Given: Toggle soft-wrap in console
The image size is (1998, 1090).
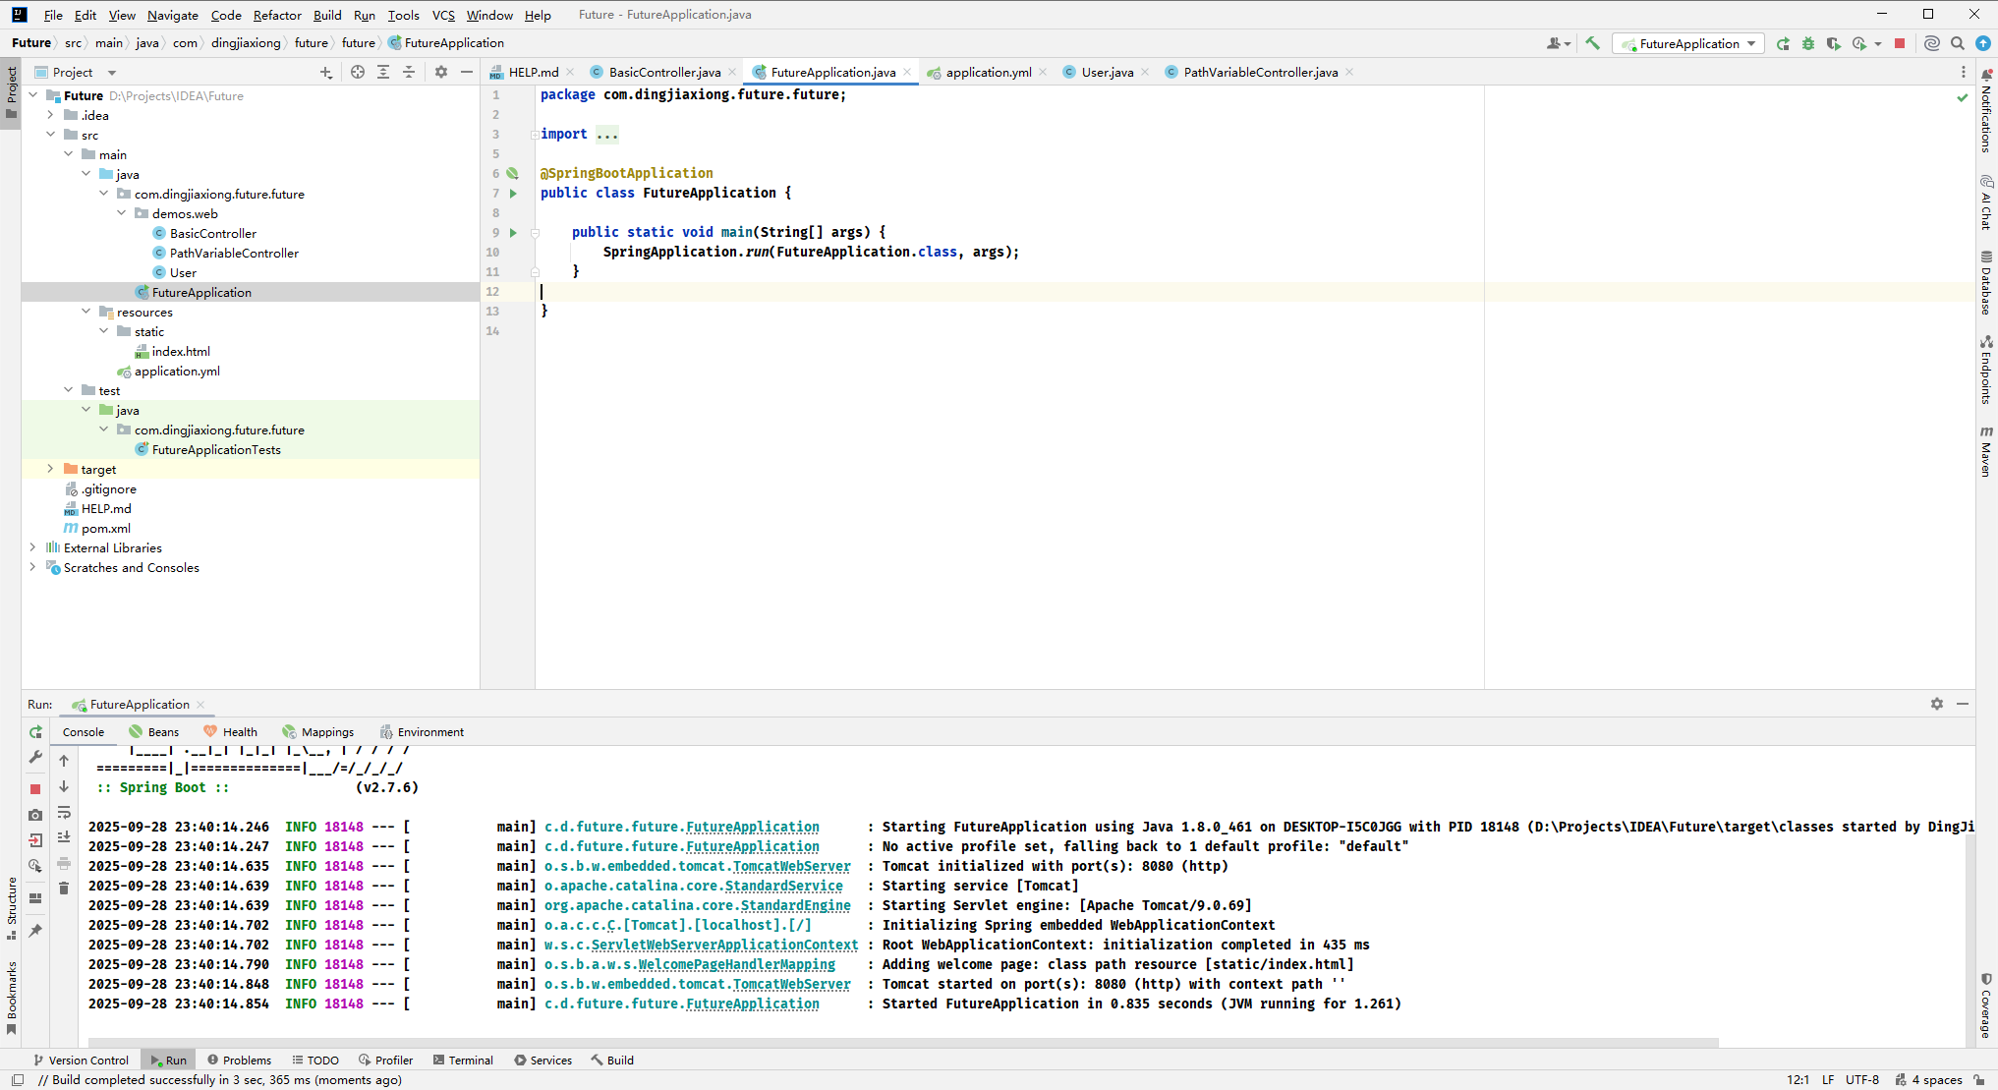Looking at the screenshot, I should click(x=64, y=813).
